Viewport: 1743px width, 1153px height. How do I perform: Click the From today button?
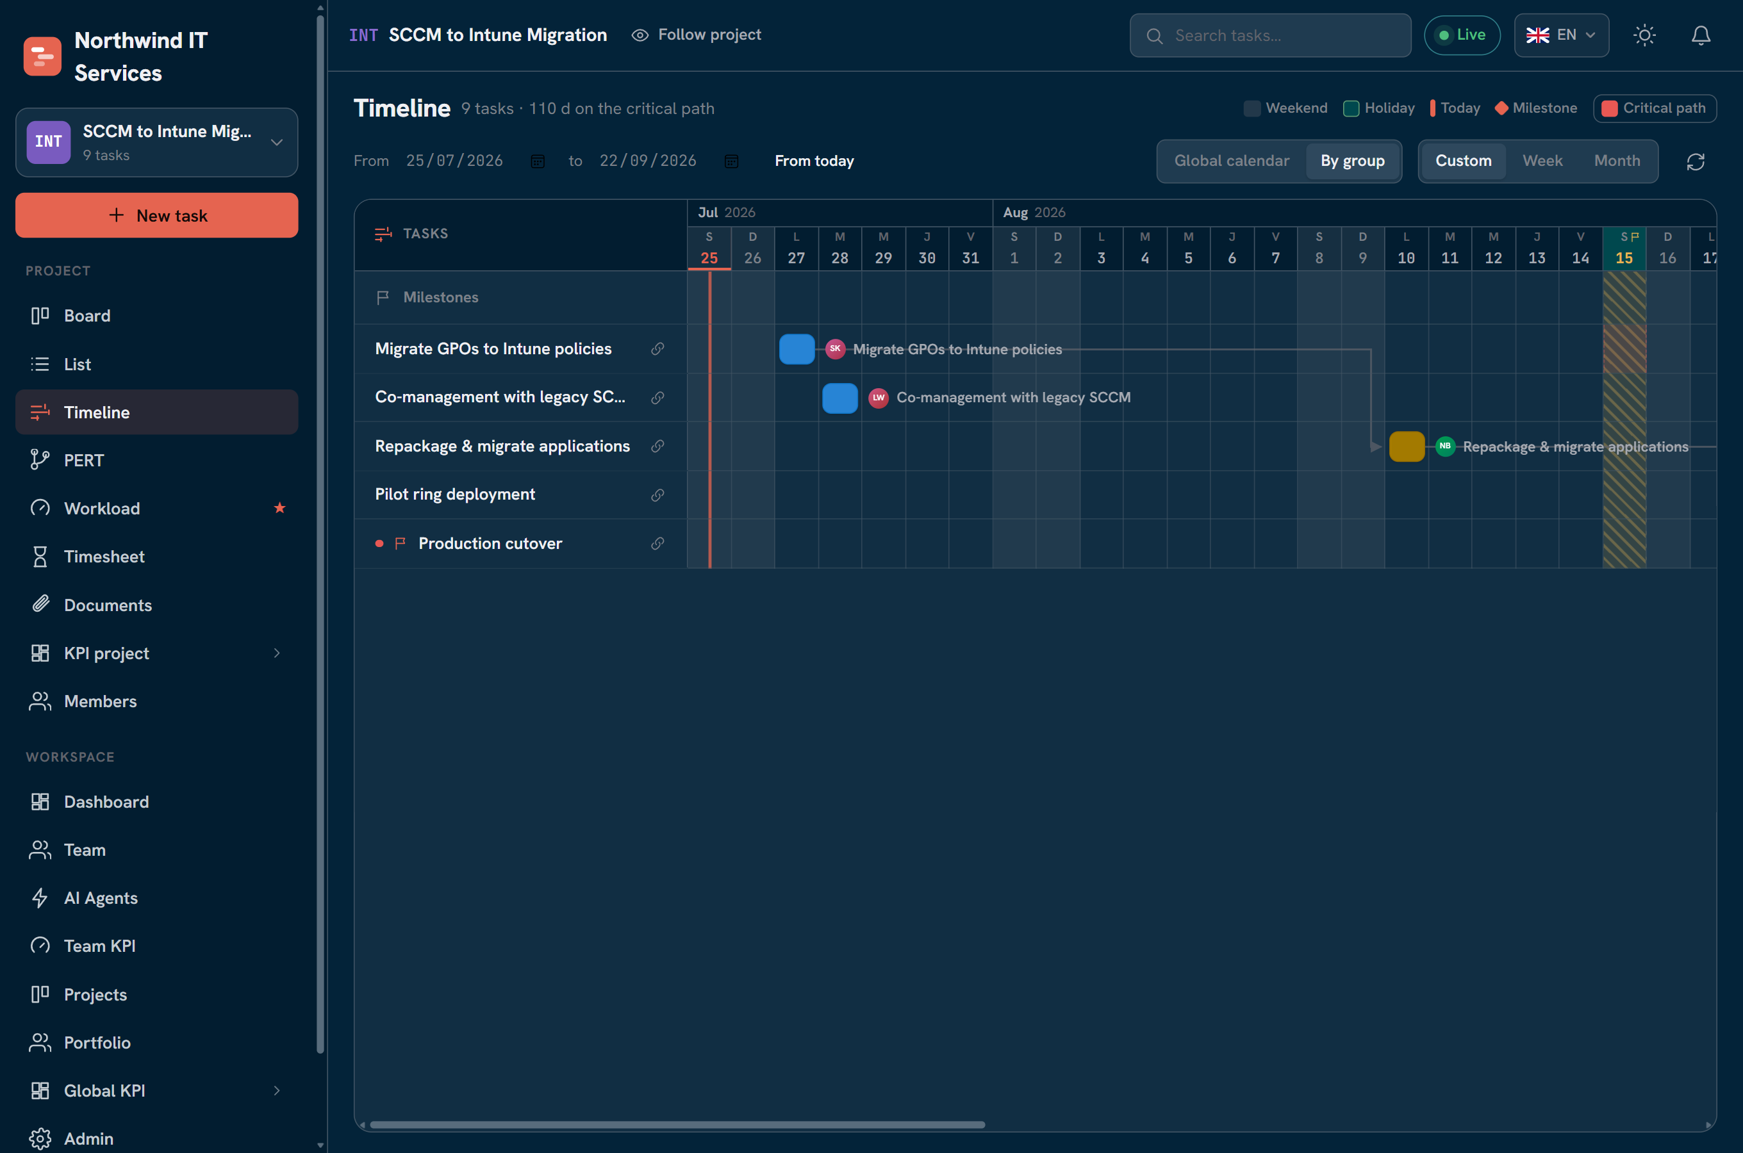[x=814, y=161]
